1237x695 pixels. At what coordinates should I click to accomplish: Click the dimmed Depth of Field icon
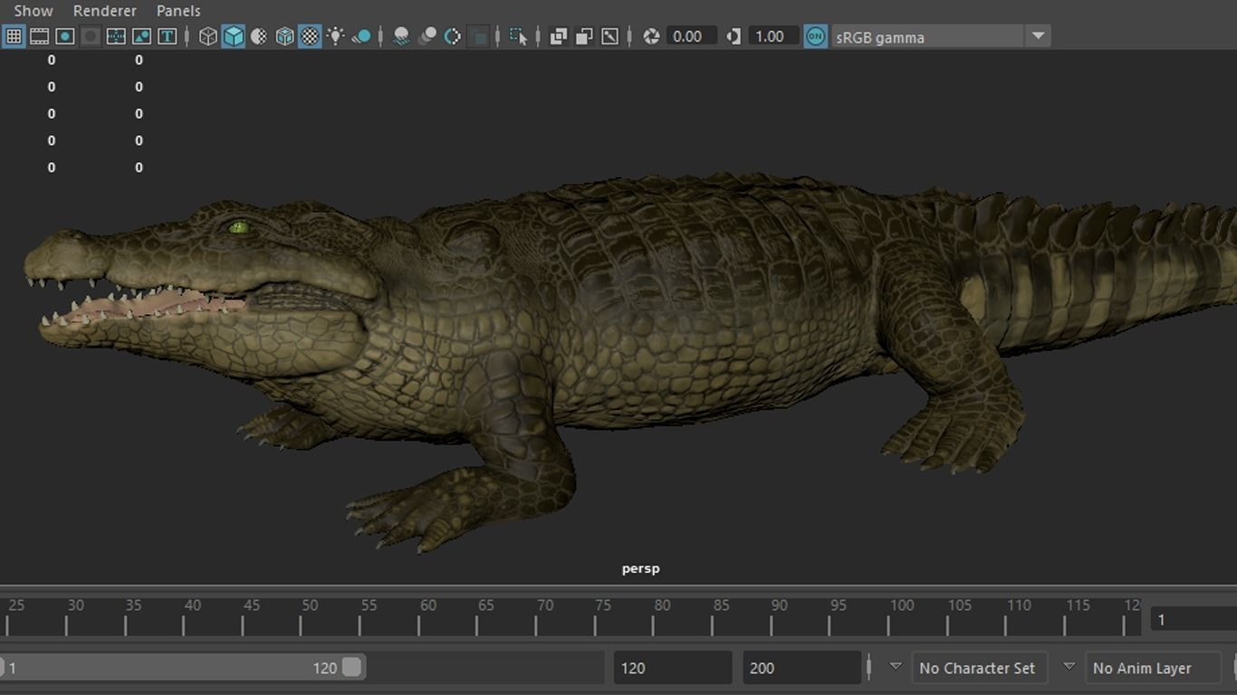(480, 36)
